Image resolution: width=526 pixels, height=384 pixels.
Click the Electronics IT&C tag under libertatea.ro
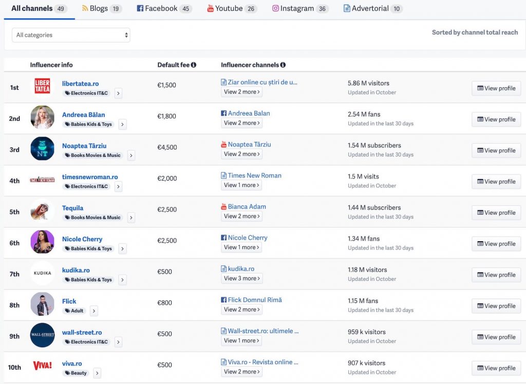[x=86, y=93]
